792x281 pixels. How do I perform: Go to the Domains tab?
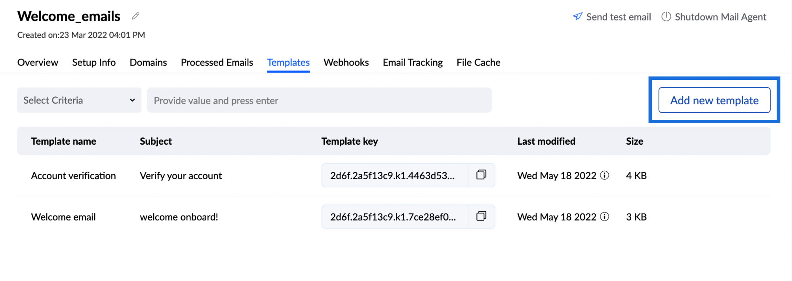tap(148, 62)
